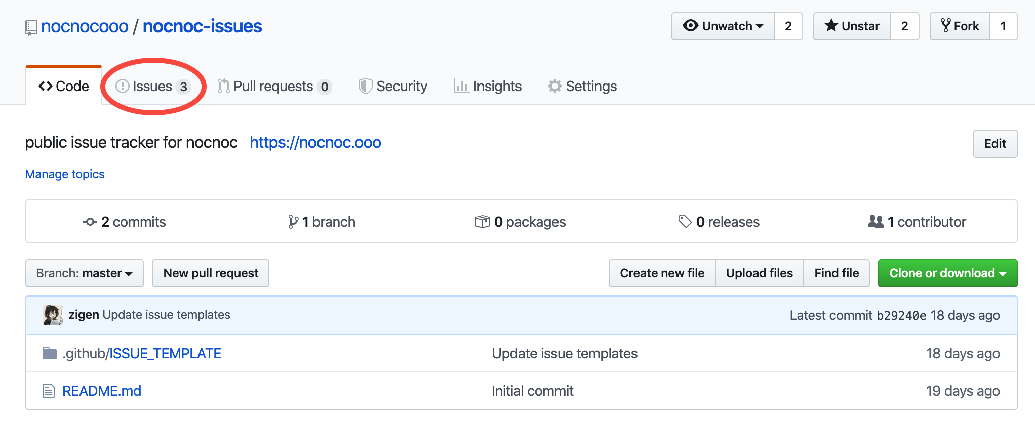The width and height of the screenshot is (1035, 423).
Task: Expand the Branch: master selector
Action: pyautogui.click(x=85, y=273)
